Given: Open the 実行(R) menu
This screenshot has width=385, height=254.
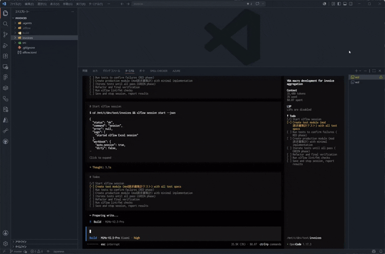Looking at the screenshot, I should (x=81, y=4).
